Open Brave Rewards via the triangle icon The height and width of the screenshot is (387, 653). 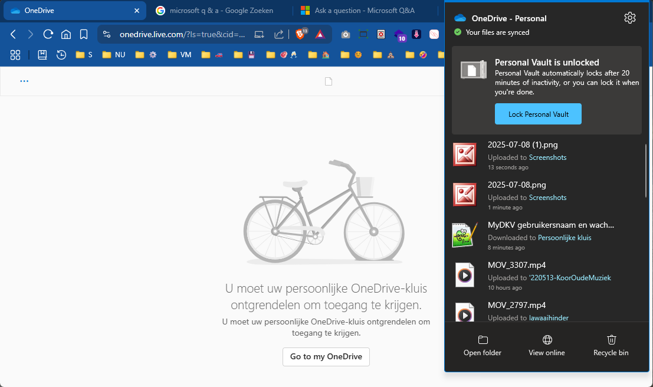(x=320, y=34)
